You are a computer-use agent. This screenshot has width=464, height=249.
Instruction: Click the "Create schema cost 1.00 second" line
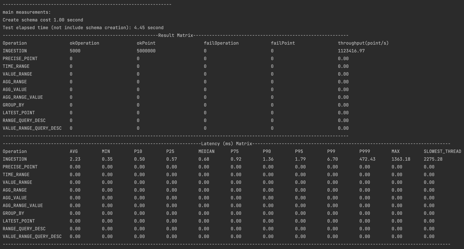(x=43, y=20)
